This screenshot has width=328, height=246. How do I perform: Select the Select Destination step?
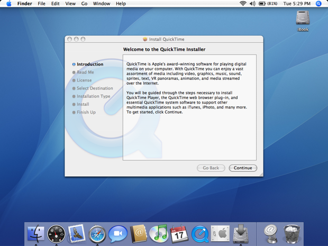point(93,88)
